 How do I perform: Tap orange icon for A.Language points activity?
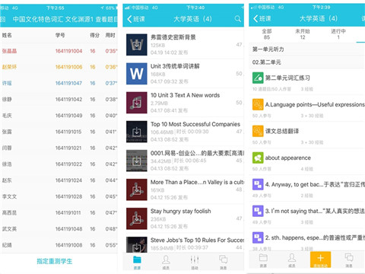coord(258,104)
